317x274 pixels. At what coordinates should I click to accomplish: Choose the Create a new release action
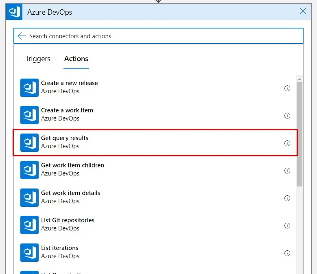coord(155,88)
